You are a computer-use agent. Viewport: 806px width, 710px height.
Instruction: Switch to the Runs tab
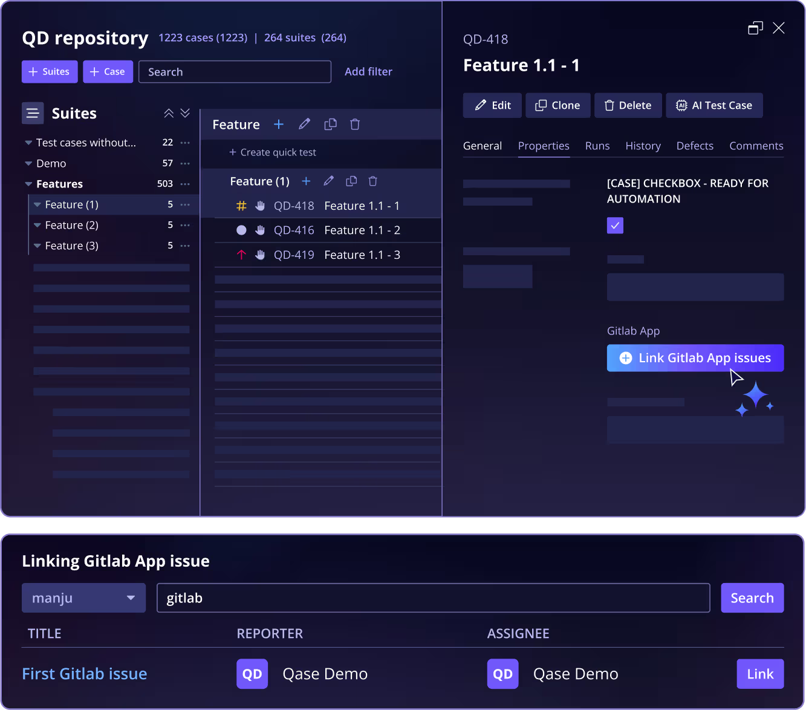[x=597, y=146]
